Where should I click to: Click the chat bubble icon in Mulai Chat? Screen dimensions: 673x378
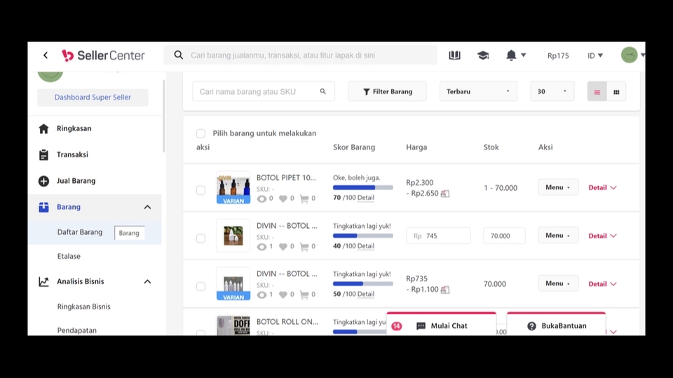tap(421, 326)
